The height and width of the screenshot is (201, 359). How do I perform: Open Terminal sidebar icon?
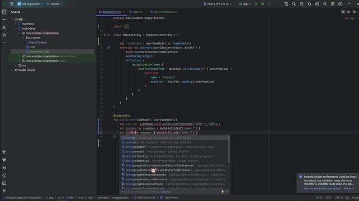point(4,183)
